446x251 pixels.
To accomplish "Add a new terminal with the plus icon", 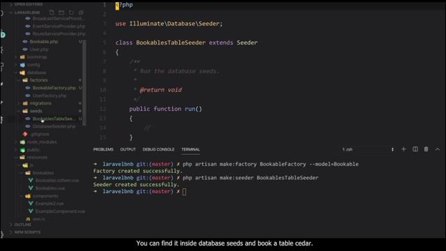I will (403, 149).
